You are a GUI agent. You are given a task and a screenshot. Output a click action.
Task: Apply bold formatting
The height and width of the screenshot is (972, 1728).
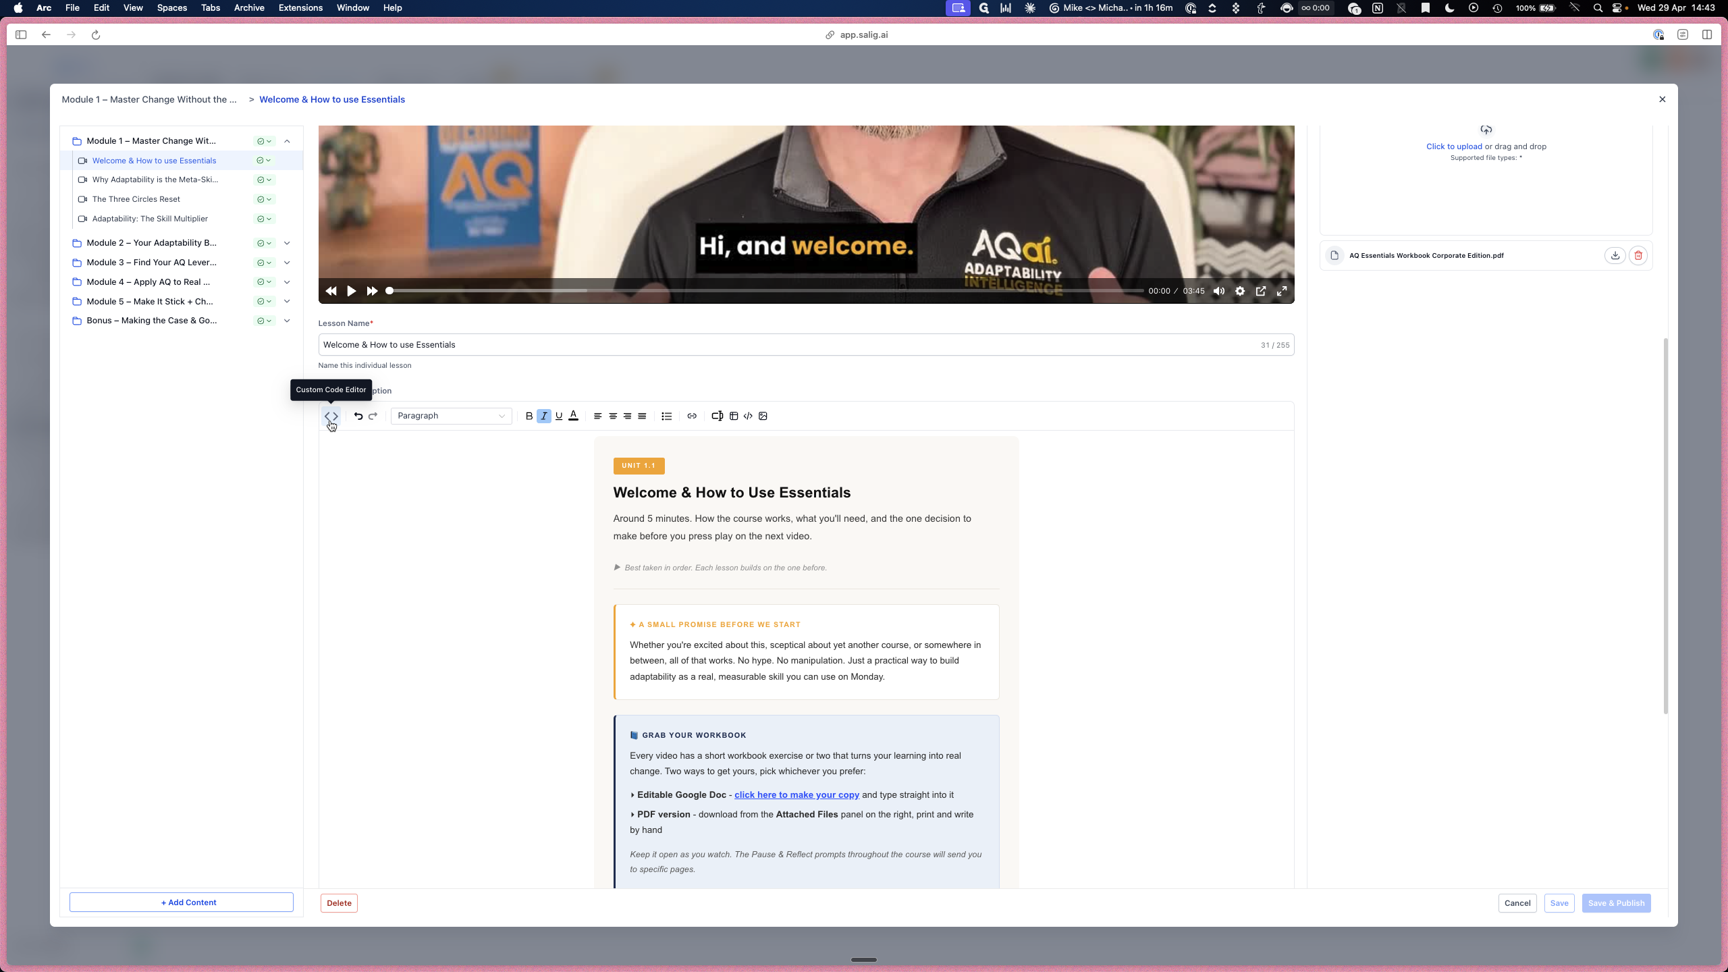pyautogui.click(x=529, y=416)
